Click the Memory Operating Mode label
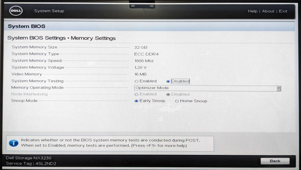Image resolution: width=301 pixels, height=170 pixels. (x=37, y=87)
